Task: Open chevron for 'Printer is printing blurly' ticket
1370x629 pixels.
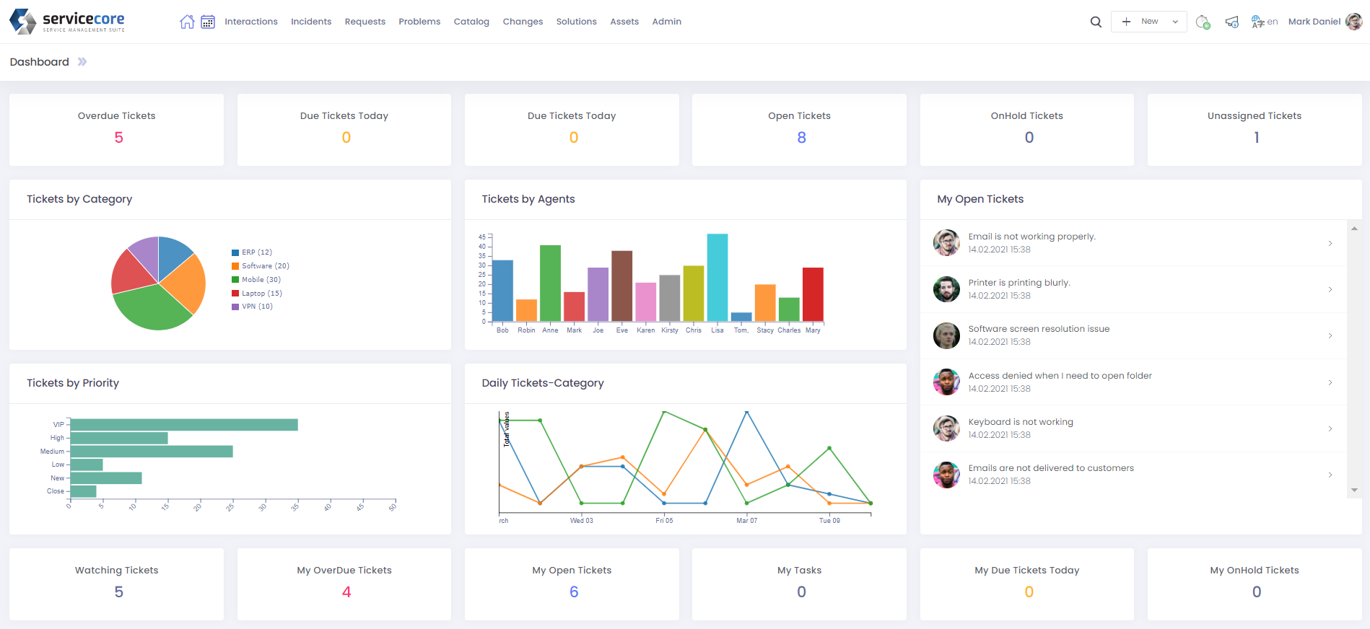Action: tap(1330, 289)
